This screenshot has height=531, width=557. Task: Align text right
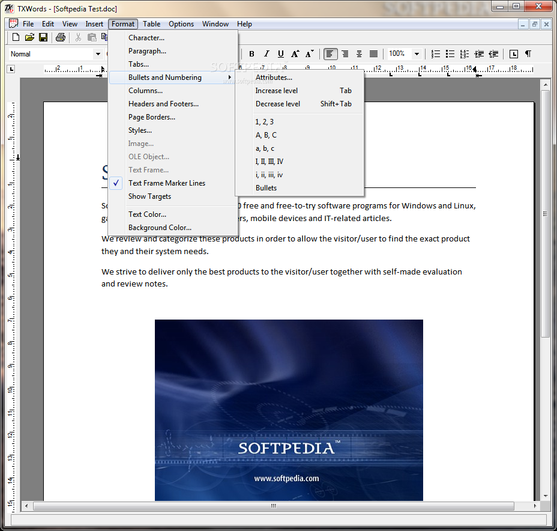click(345, 54)
